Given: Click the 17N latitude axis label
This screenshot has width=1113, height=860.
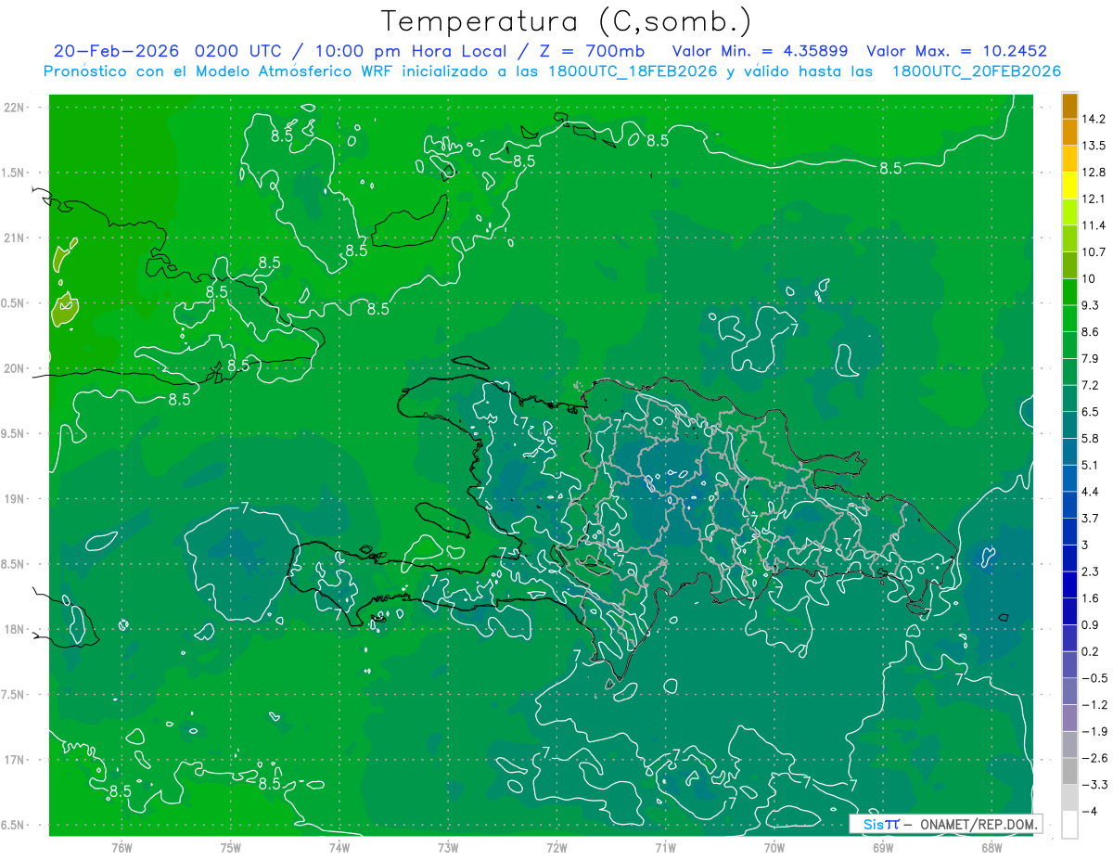Looking at the screenshot, I should coord(15,760).
